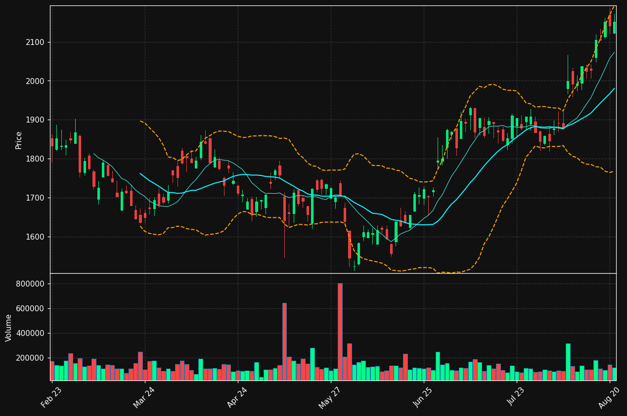Click the 600000 volume axis label

click(x=31, y=309)
